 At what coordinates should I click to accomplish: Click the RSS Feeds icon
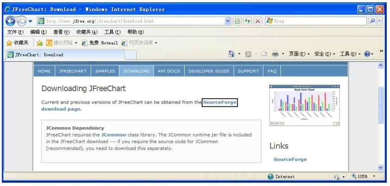pos(248,54)
